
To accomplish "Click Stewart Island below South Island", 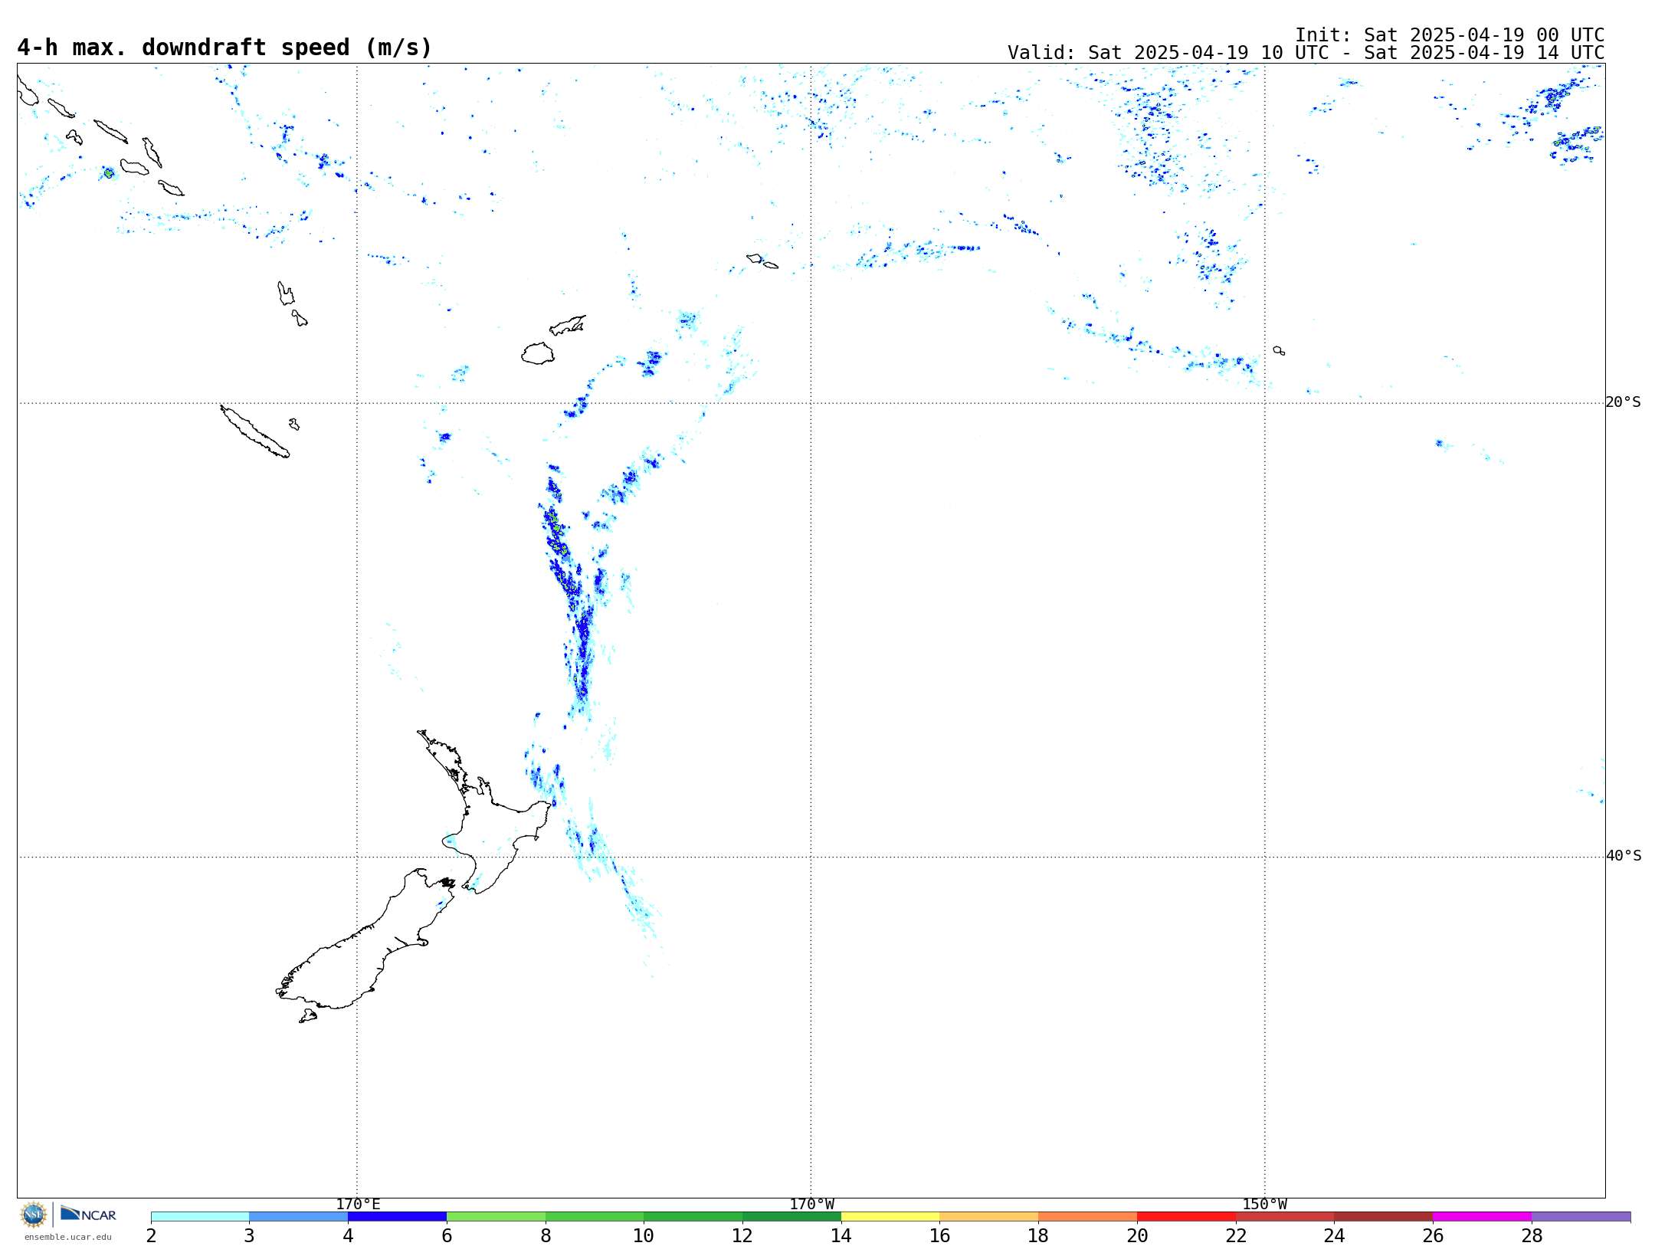I will point(308,1016).
